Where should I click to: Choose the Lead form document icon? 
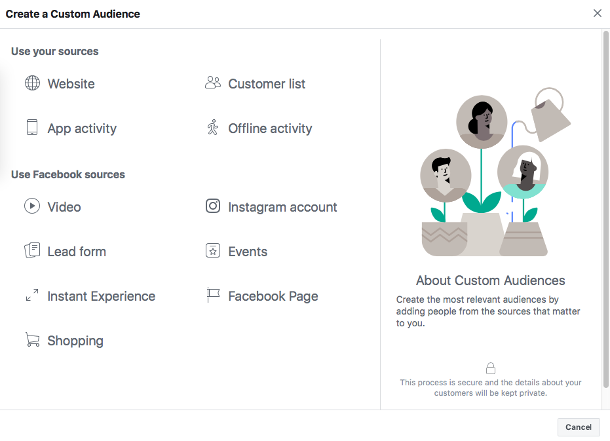pyautogui.click(x=32, y=250)
